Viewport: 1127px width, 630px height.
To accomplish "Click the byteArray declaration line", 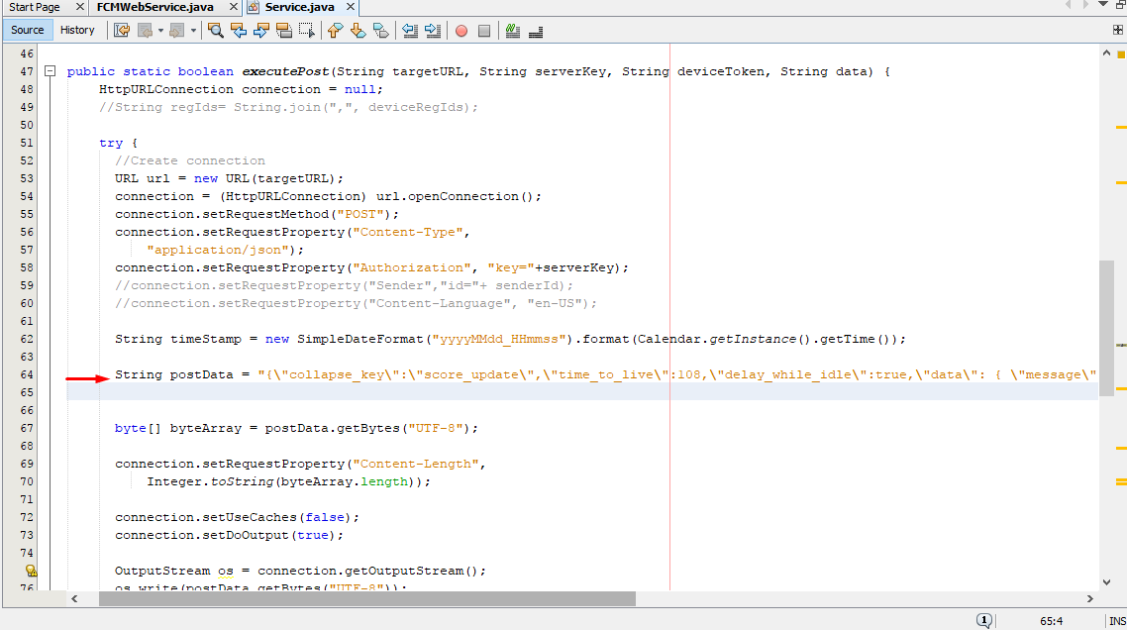I will click(296, 428).
